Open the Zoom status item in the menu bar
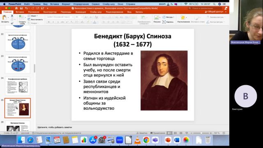The image size is (263, 148). 162,4
